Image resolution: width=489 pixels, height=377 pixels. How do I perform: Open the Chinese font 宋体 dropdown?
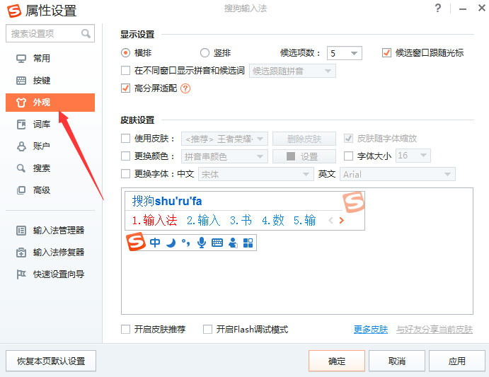click(x=256, y=174)
